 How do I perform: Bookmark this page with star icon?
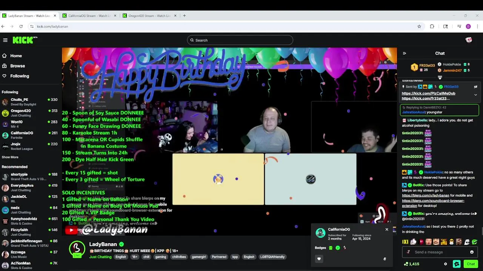(419, 26)
